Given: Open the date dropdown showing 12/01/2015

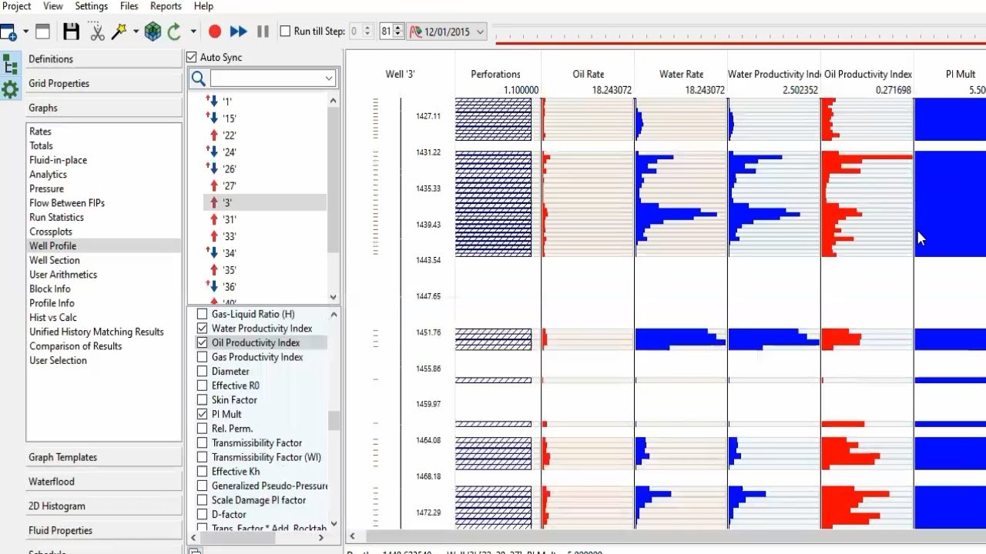Looking at the screenshot, I should click(448, 32).
